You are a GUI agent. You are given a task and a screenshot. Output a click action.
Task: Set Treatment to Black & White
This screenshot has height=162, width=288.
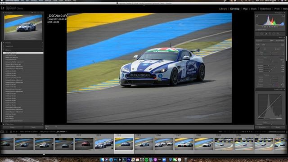pyautogui.click(x=280, y=40)
